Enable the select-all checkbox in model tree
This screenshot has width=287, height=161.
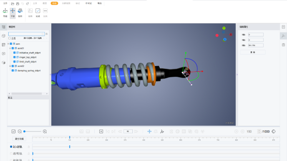[x=10, y=38]
